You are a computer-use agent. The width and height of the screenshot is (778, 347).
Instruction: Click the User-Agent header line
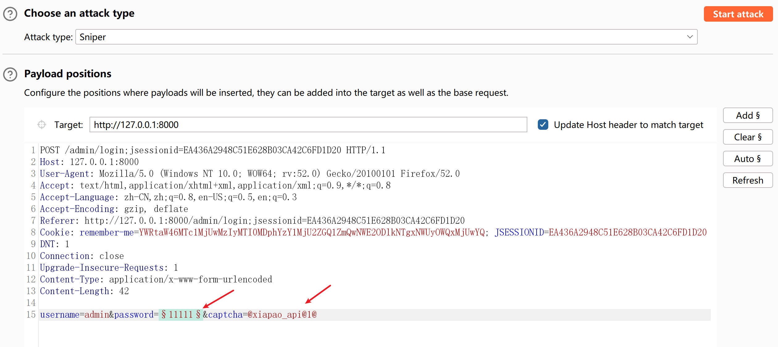click(x=249, y=174)
